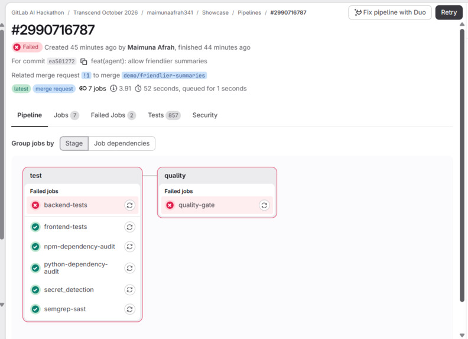Open the Failed Jobs tab
This screenshot has width=468, height=339.
(x=113, y=115)
